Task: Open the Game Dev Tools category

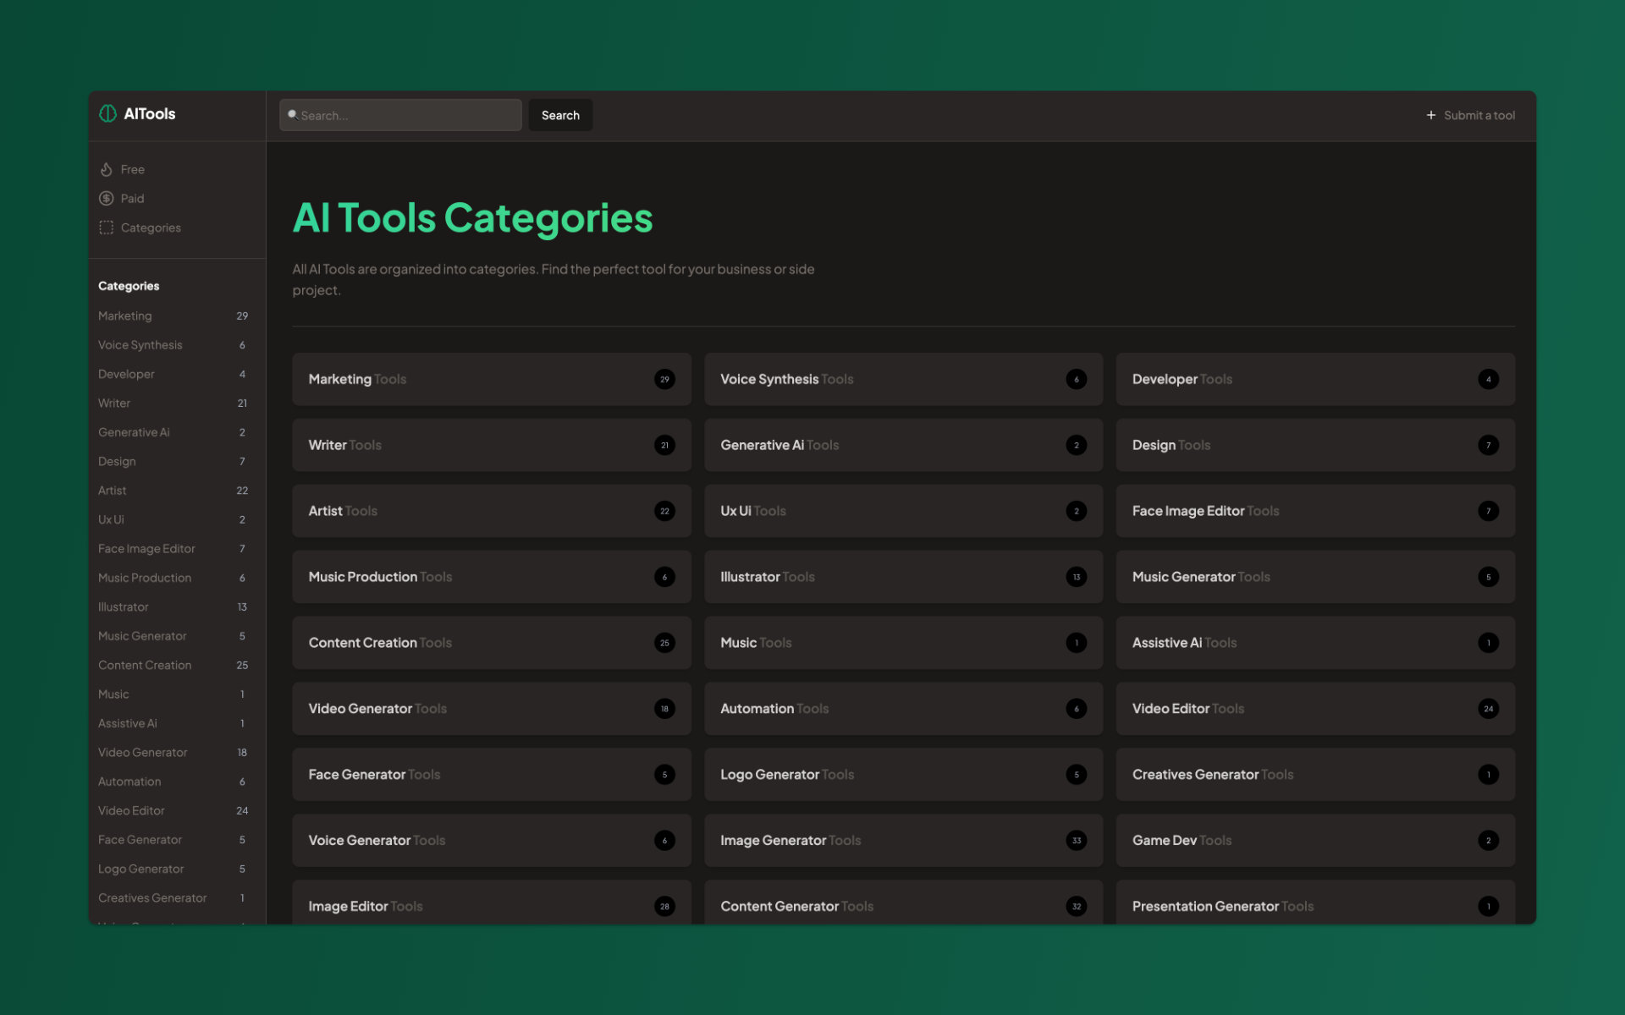Action: coord(1314,840)
